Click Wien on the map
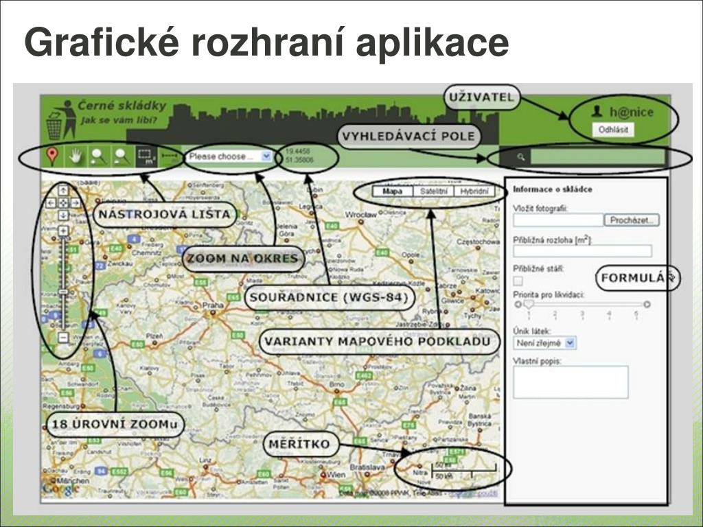The image size is (703, 527). tap(336, 475)
